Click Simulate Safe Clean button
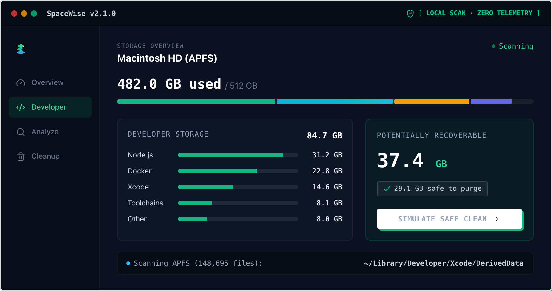Screen dimensions: 552x291 [x=449, y=219]
